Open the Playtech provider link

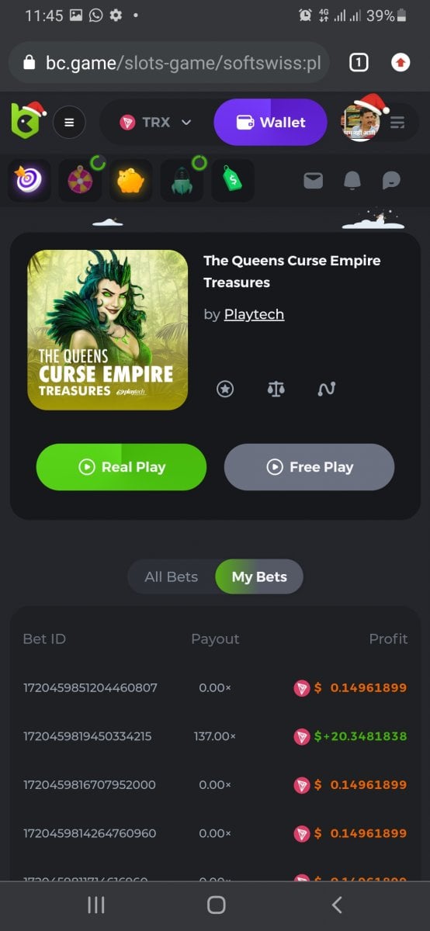(254, 314)
